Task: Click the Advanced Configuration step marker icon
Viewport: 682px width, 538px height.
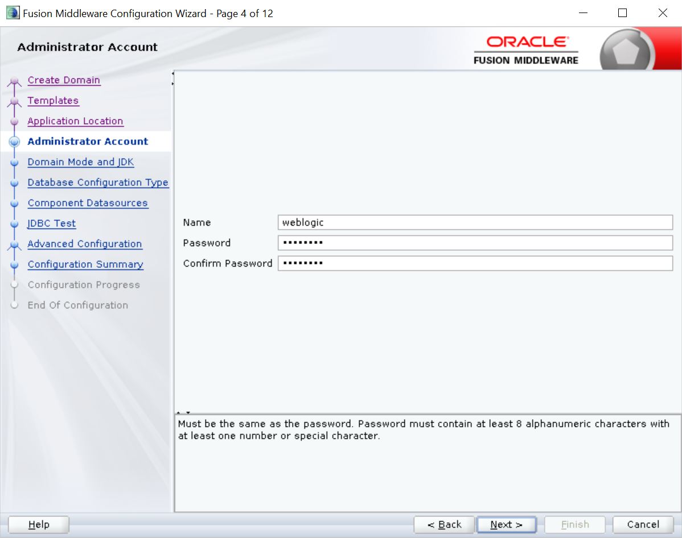Action: pyautogui.click(x=14, y=245)
